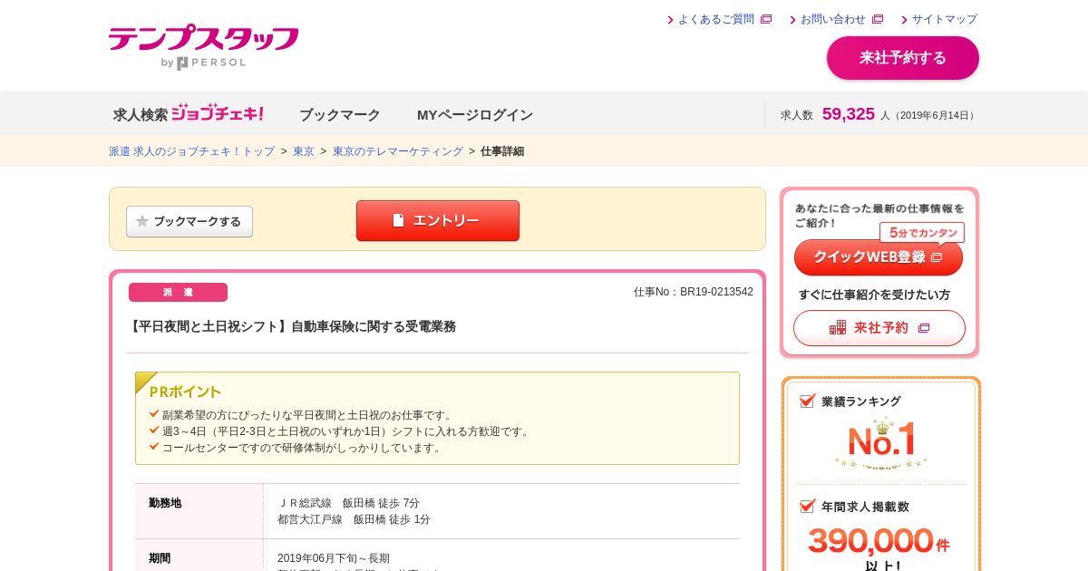Click the sidebar 来社予約 button
The image size is (1088, 571).
point(879,328)
